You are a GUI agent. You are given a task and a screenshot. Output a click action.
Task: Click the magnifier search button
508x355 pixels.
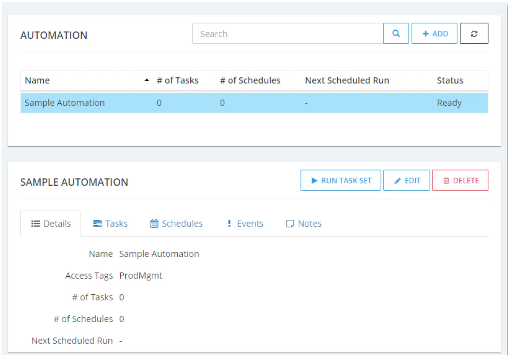396,34
